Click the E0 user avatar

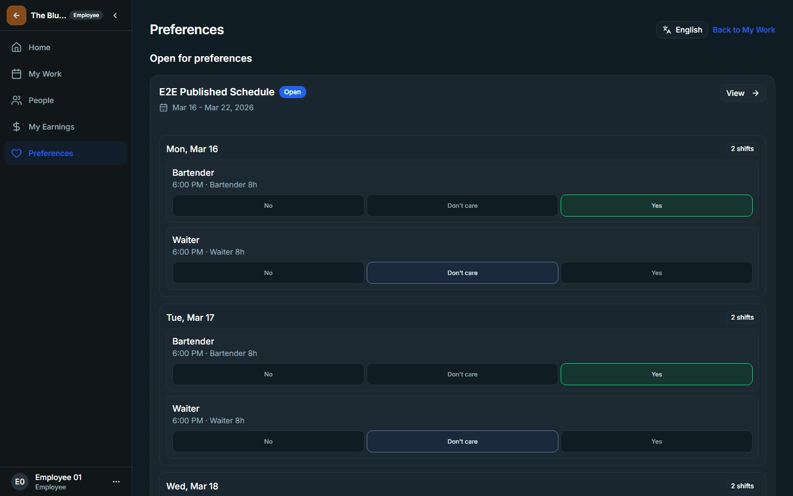click(20, 482)
